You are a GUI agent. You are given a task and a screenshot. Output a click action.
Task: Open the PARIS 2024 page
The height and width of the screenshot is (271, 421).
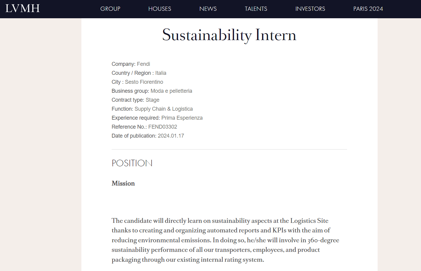point(368,9)
